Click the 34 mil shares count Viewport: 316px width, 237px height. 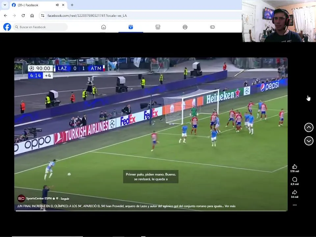(x=294, y=197)
